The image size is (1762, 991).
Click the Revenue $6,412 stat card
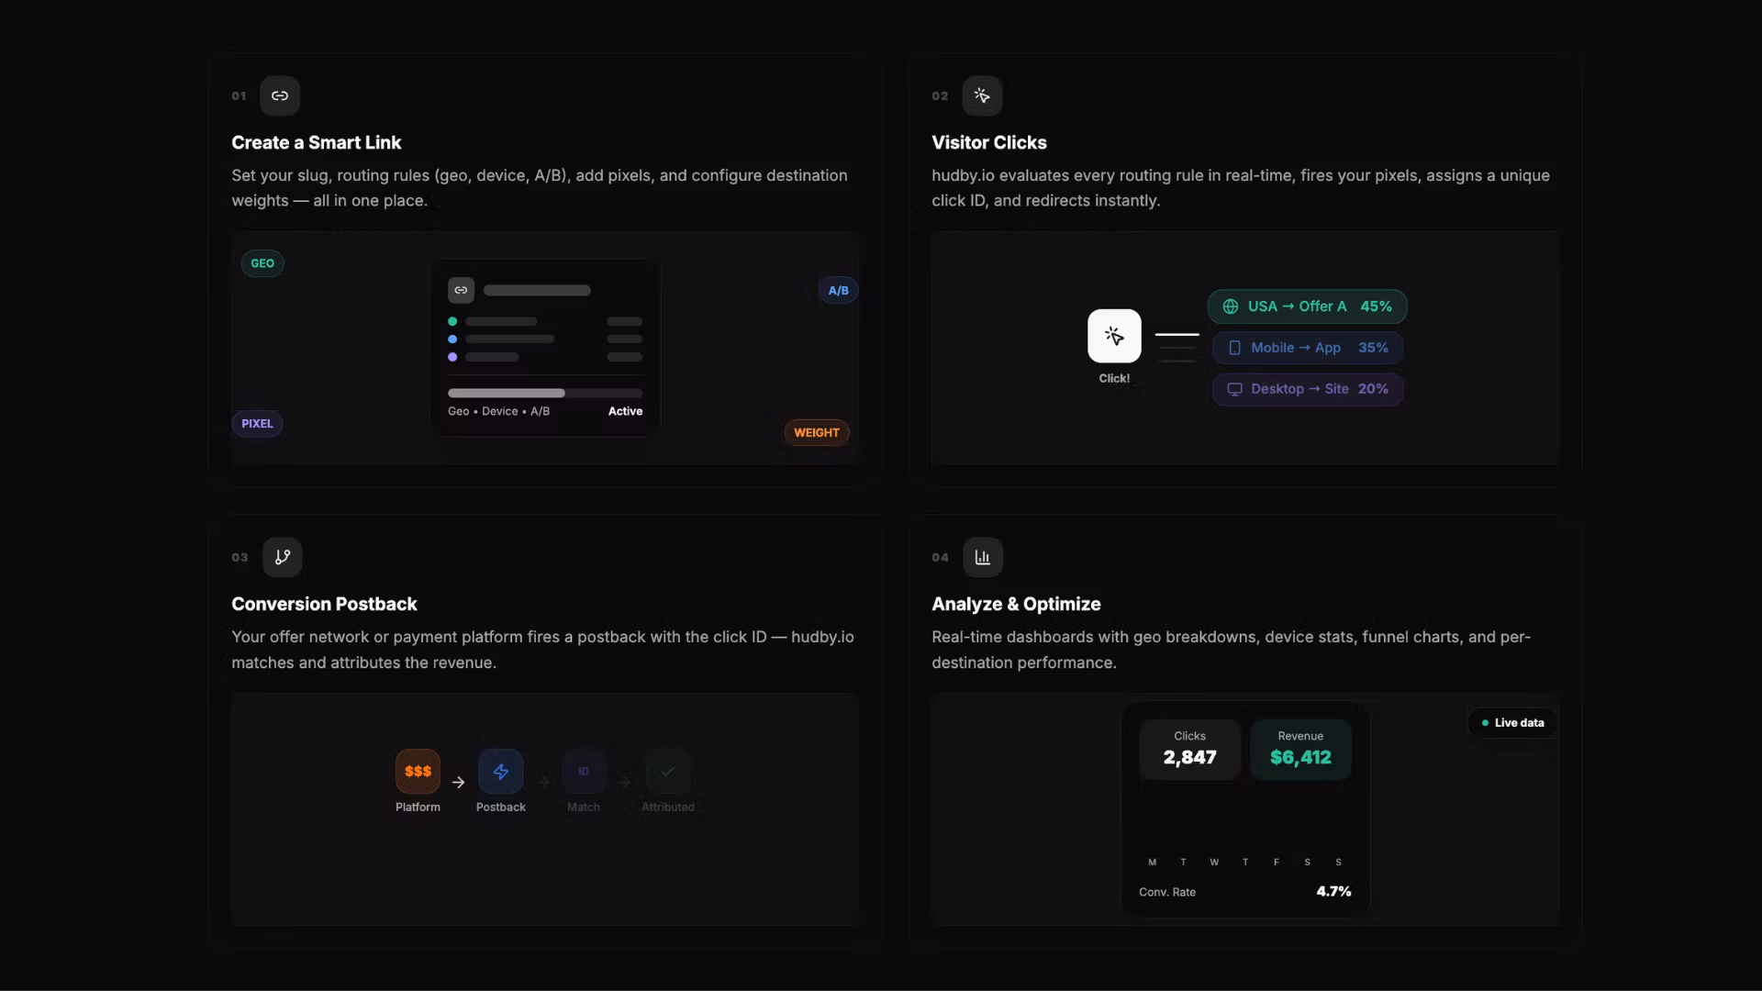[1300, 750]
